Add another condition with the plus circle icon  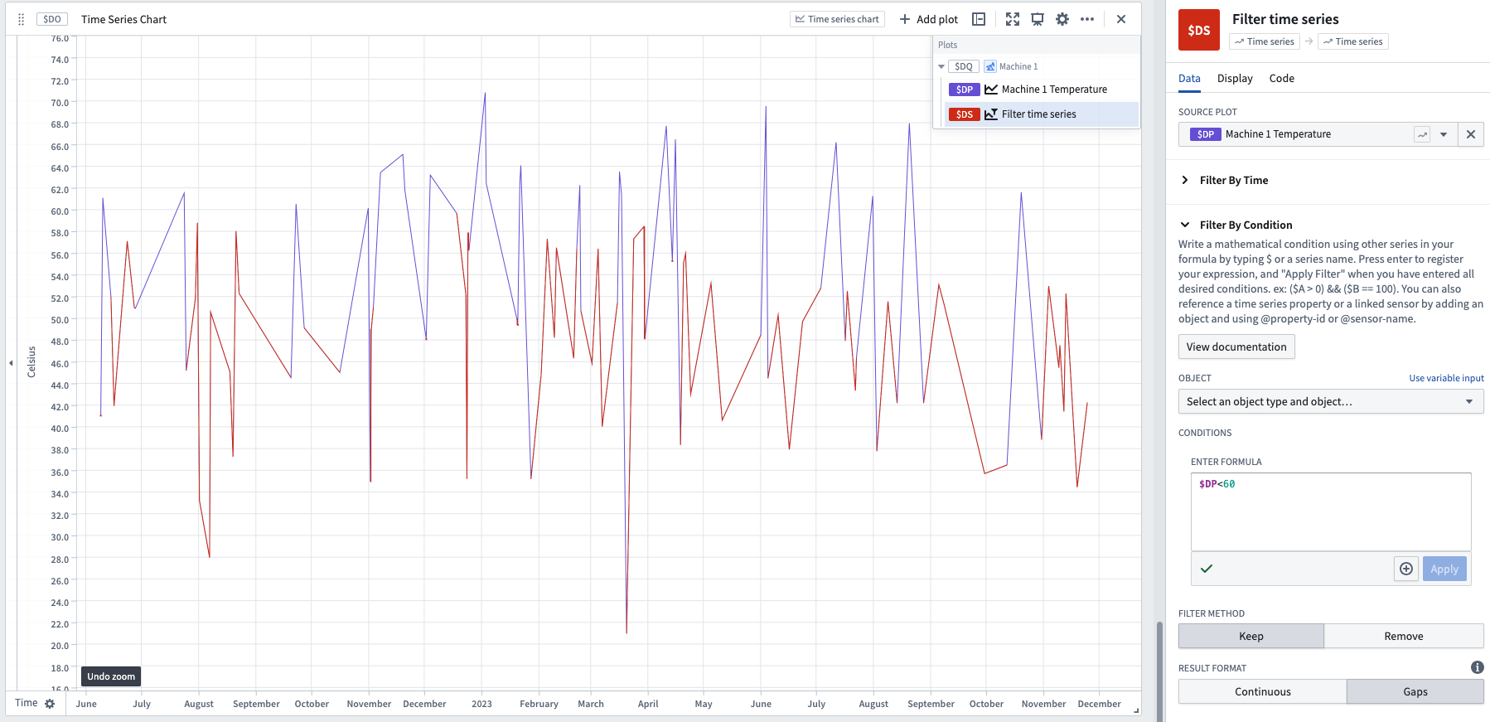click(x=1406, y=569)
